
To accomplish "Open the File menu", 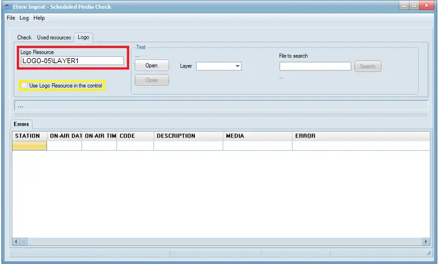I will [11, 18].
